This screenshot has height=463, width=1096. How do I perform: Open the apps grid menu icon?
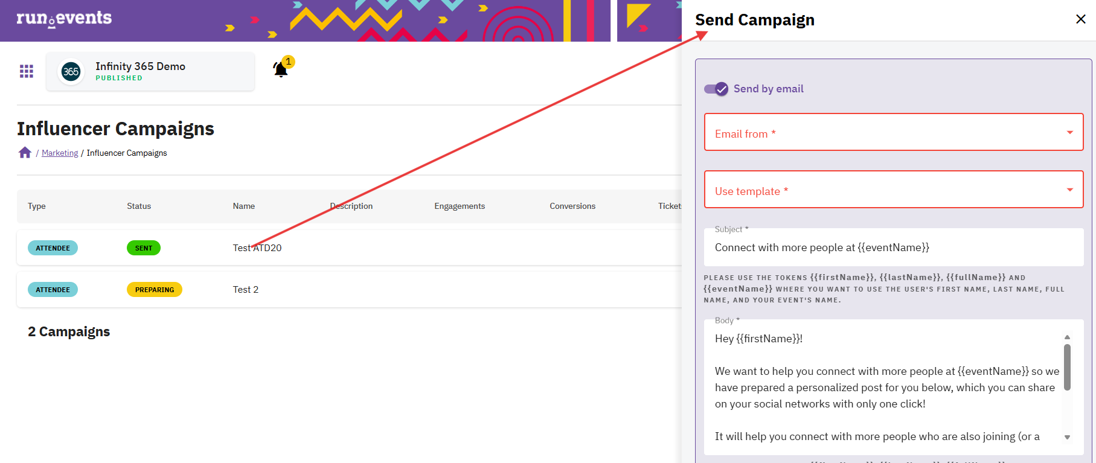27,72
